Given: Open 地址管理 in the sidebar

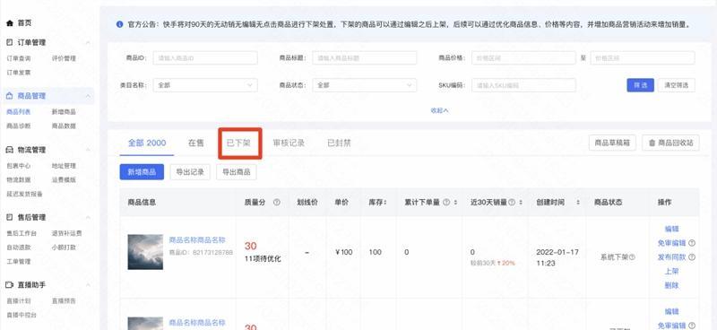Looking at the screenshot, I should (64, 166).
